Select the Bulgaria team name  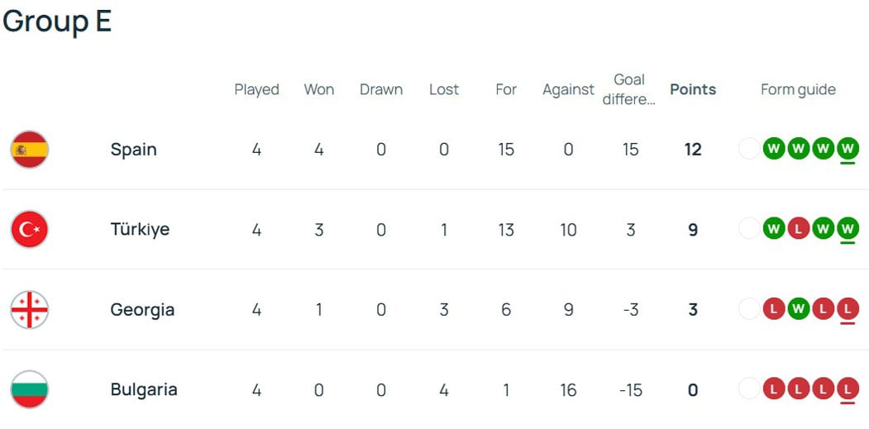[144, 390]
